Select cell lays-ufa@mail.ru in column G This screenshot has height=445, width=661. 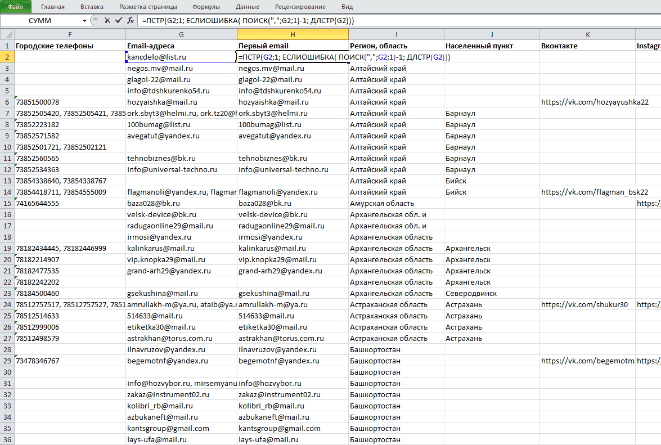181,439
